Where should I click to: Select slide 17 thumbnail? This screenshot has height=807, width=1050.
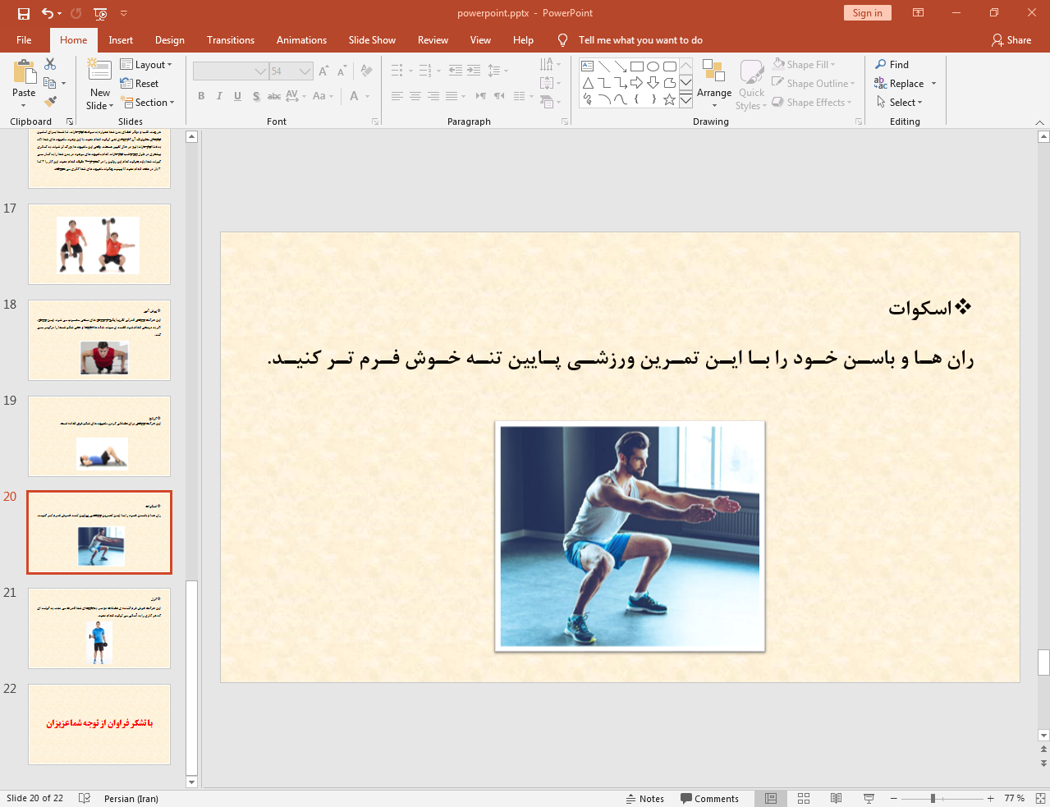click(99, 244)
